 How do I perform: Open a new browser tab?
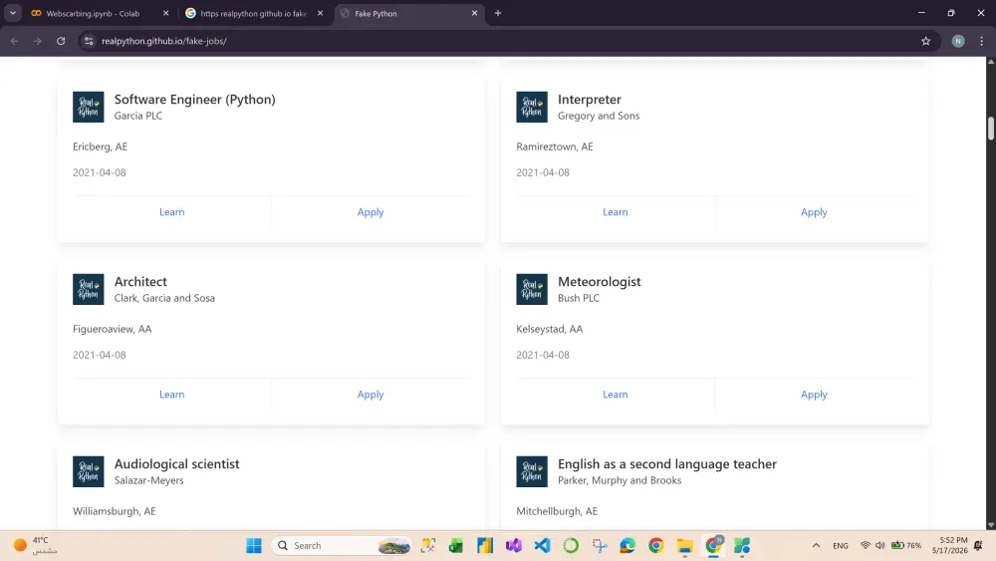(498, 13)
